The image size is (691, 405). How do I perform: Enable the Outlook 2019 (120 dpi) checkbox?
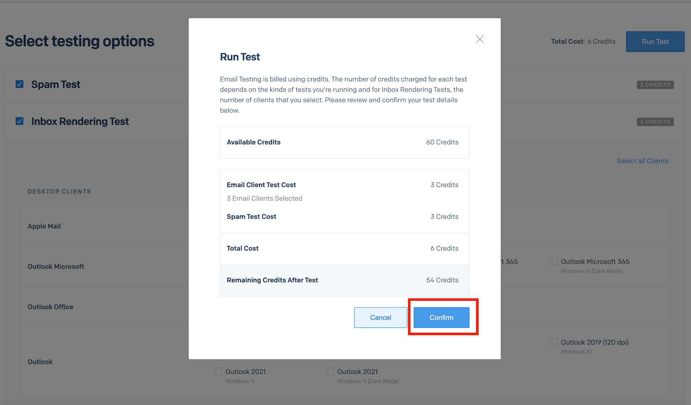(554, 342)
